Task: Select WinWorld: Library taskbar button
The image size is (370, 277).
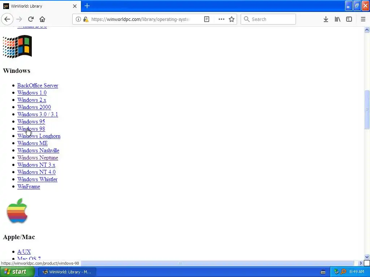Action: [x=67, y=272]
